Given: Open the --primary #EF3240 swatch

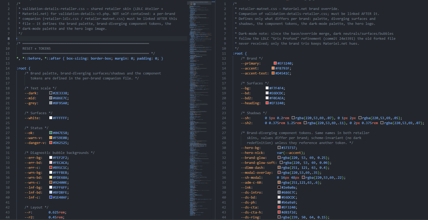Looking at the screenshot, I should (x=275, y=63).
